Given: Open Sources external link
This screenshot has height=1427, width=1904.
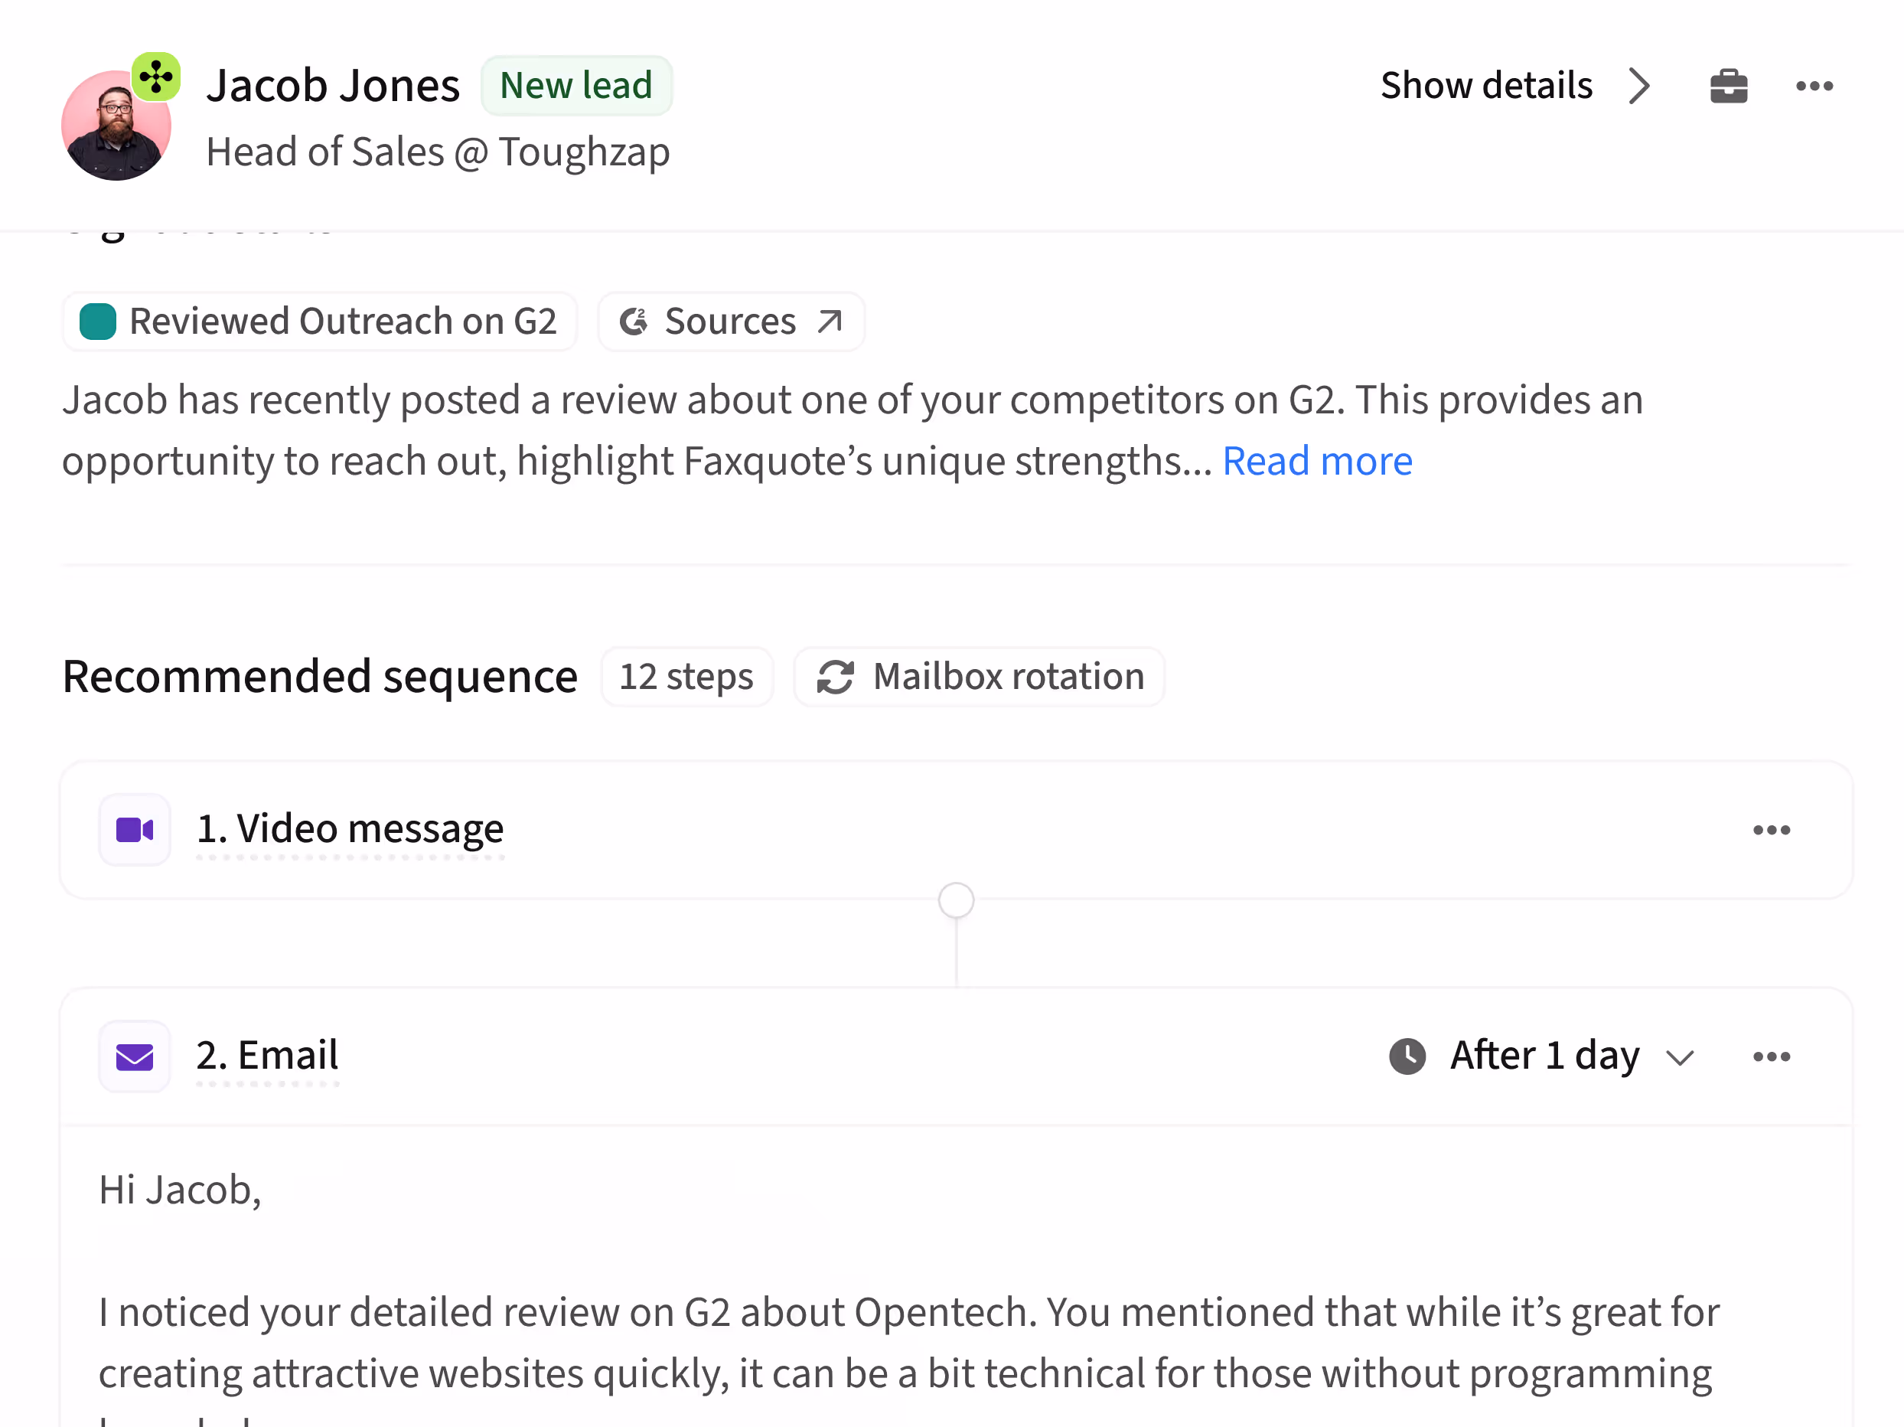Looking at the screenshot, I should [731, 322].
